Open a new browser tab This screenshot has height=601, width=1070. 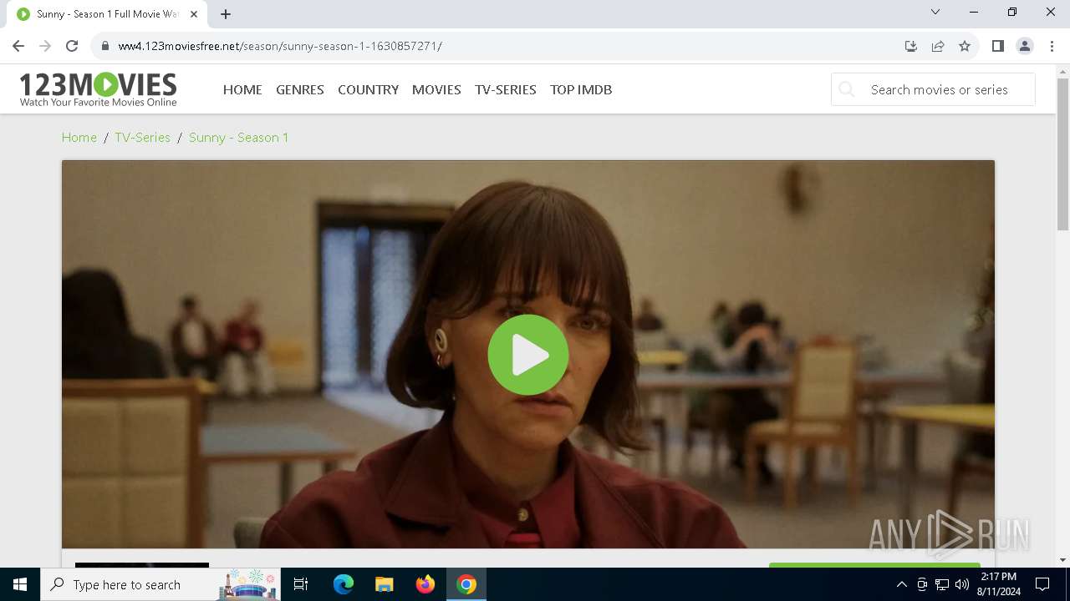coord(226,14)
